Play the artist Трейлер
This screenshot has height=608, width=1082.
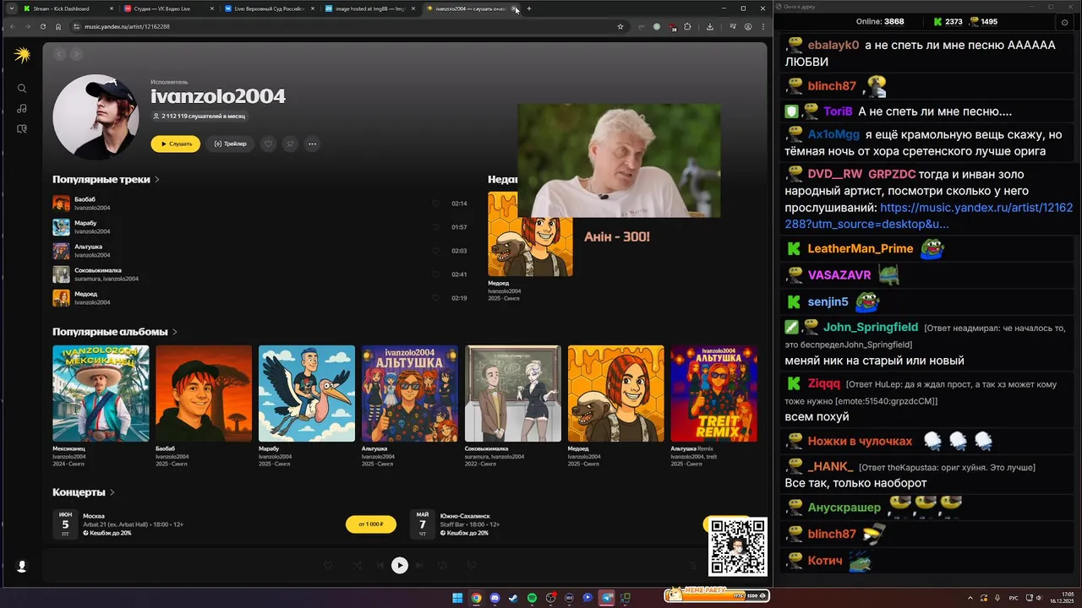click(230, 144)
